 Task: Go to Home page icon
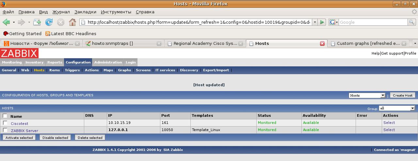(72, 22)
